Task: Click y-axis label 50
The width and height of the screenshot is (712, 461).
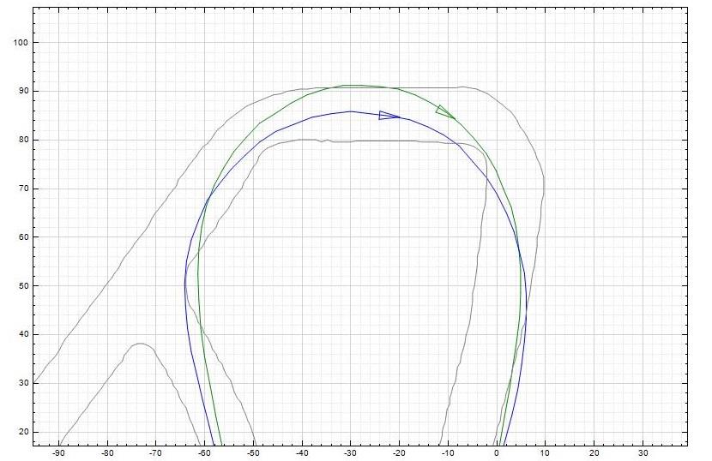Action: pyautogui.click(x=22, y=286)
